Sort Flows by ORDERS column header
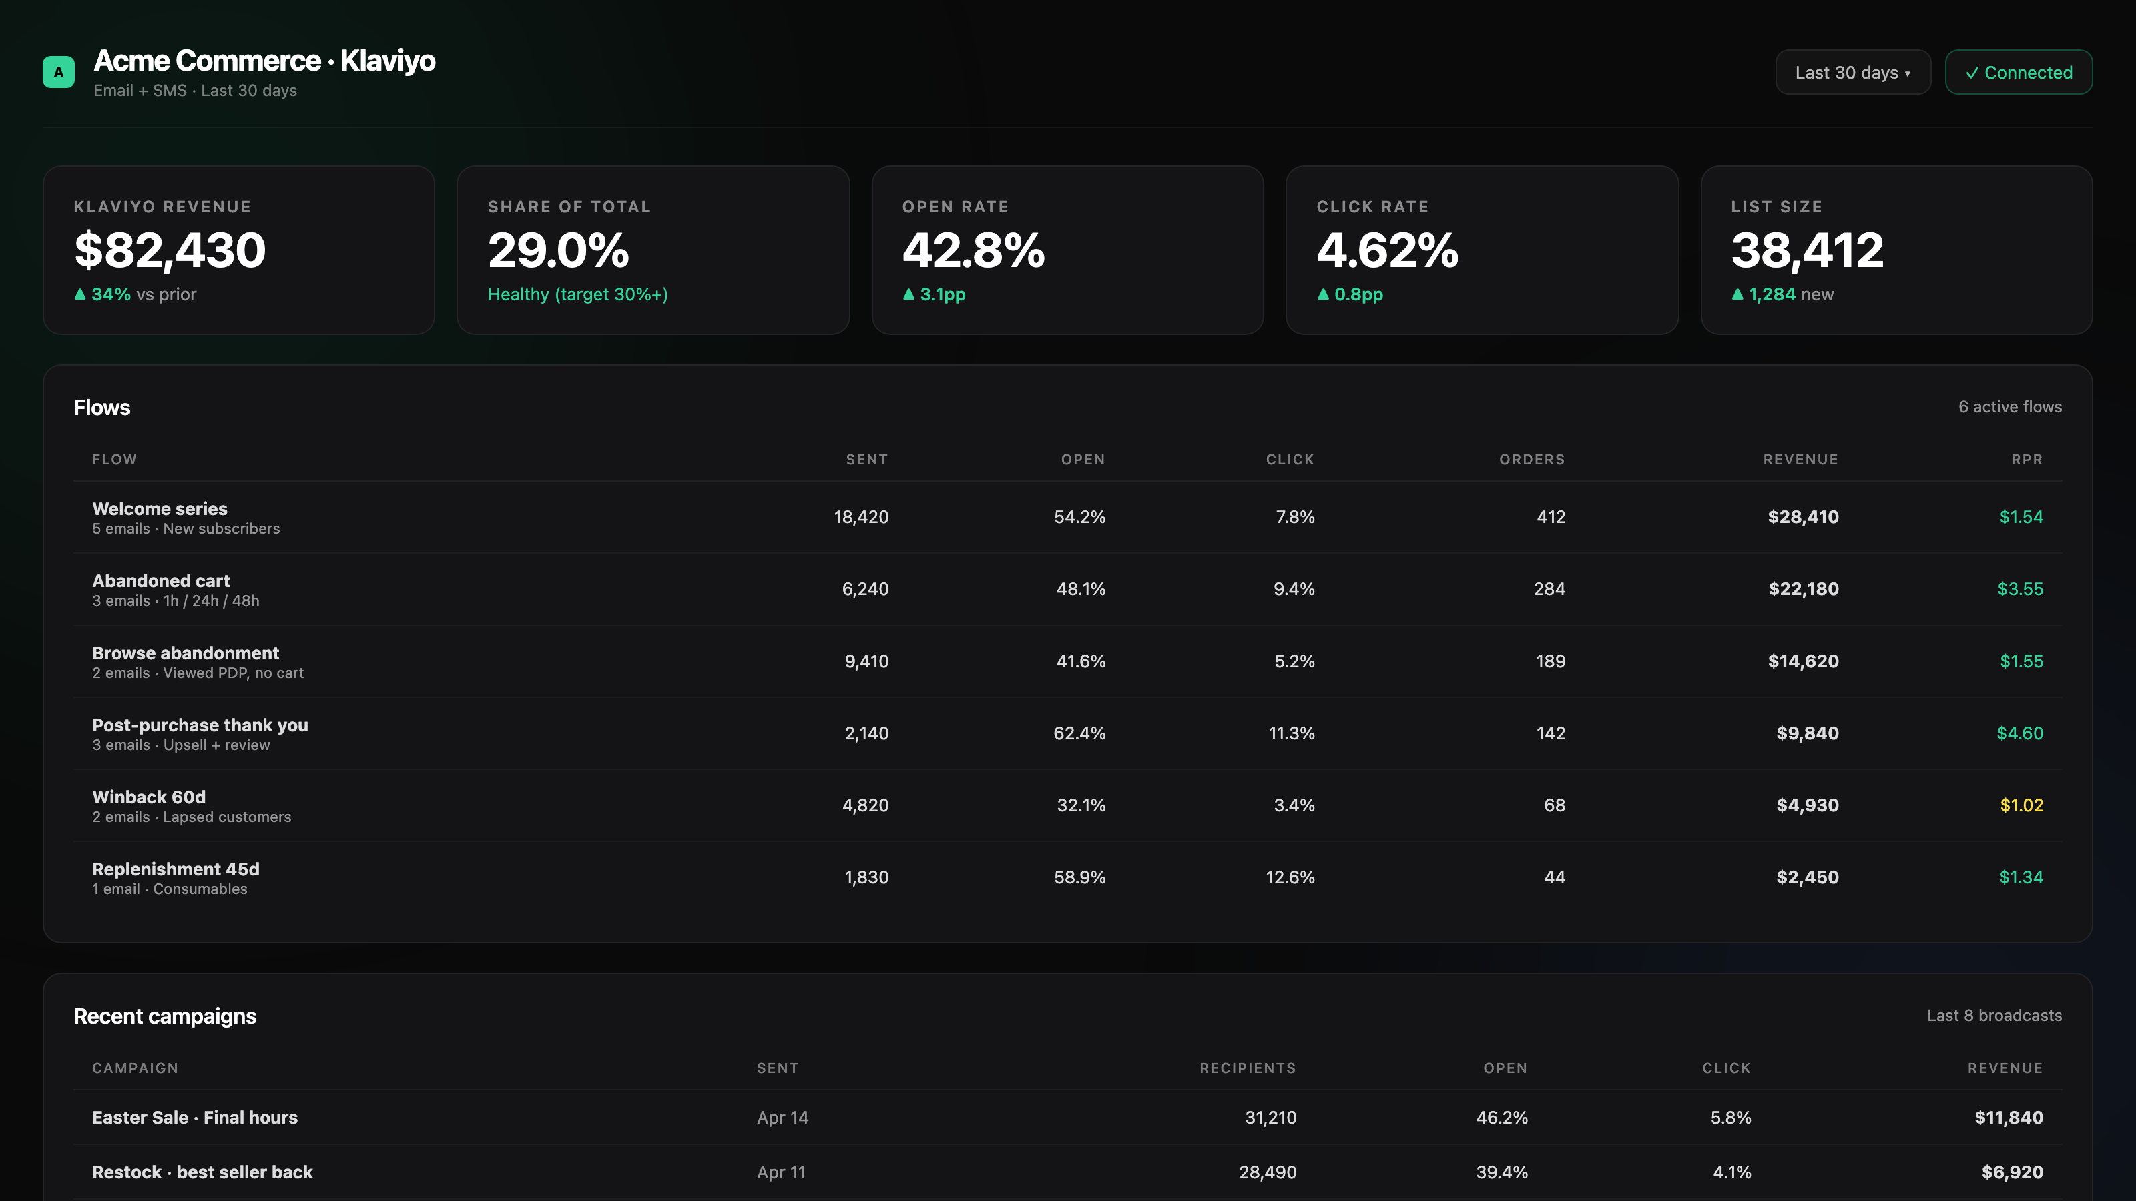Image resolution: width=2136 pixels, height=1201 pixels. click(x=1531, y=459)
